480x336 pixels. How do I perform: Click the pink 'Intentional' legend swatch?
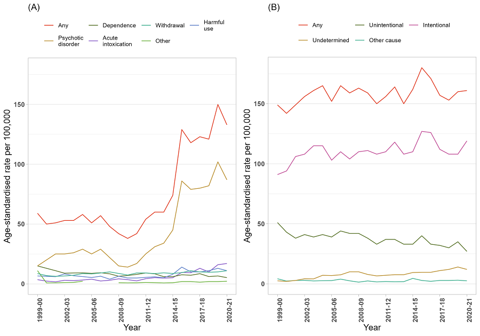(413, 25)
